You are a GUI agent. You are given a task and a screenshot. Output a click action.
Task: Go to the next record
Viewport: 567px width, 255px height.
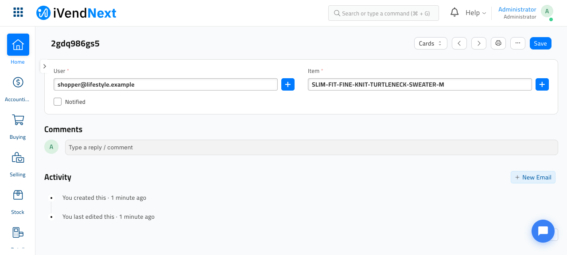click(479, 43)
